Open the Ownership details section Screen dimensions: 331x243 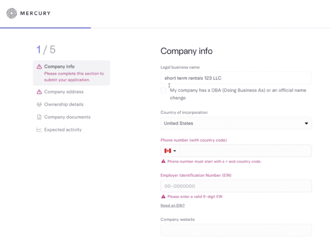pyautogui.click(x=64, y=104)
